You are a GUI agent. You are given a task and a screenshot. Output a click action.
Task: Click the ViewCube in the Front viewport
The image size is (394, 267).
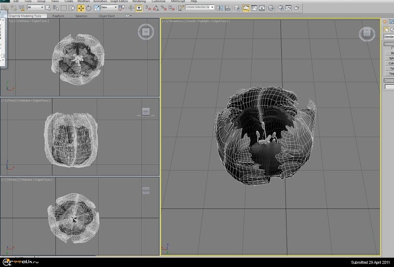click(146, 111)
